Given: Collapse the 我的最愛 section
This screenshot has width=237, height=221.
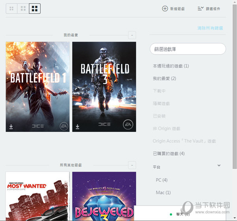Looking at the screenshot, I should (132, 35).
